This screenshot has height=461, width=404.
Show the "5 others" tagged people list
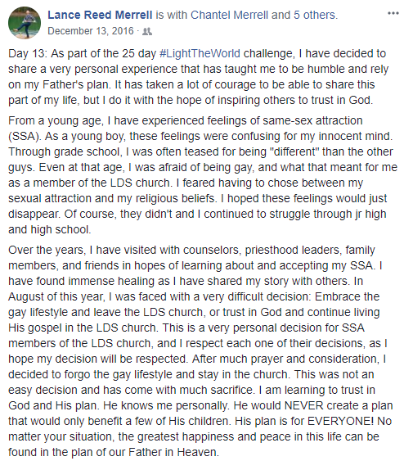click(315, 15)
